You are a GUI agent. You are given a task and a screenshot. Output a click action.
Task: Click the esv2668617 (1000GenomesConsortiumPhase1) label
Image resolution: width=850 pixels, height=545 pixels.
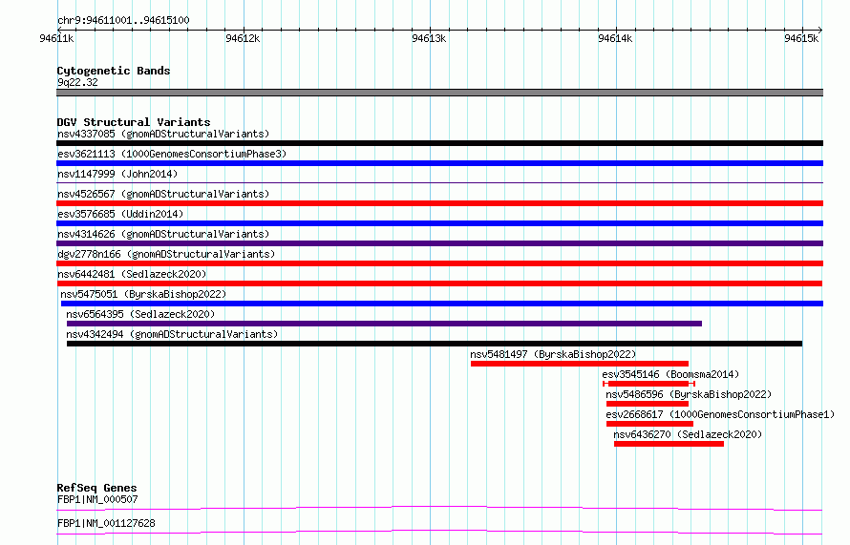point(720,414)
